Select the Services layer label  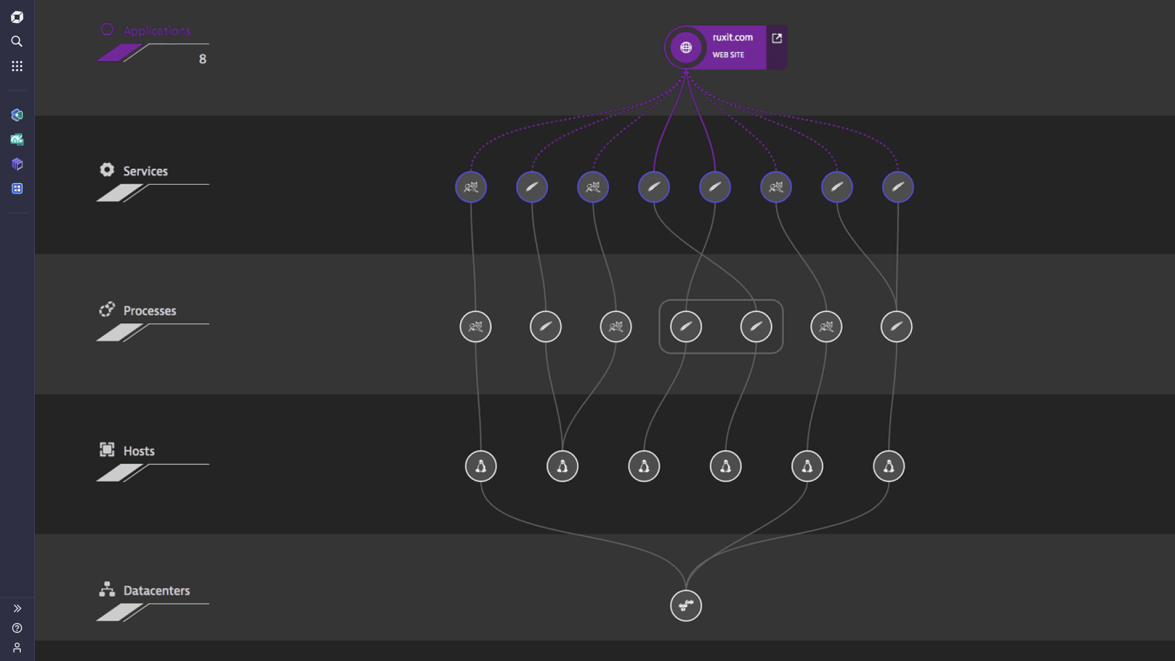click(145, 171)
